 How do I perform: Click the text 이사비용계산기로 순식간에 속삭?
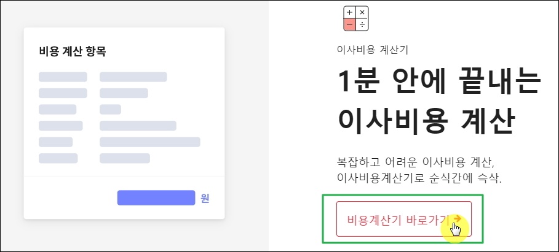click(419, 178)
